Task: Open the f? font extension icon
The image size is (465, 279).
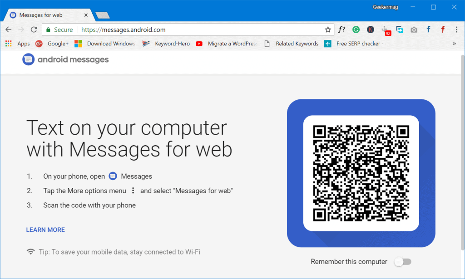Action: 341,29
